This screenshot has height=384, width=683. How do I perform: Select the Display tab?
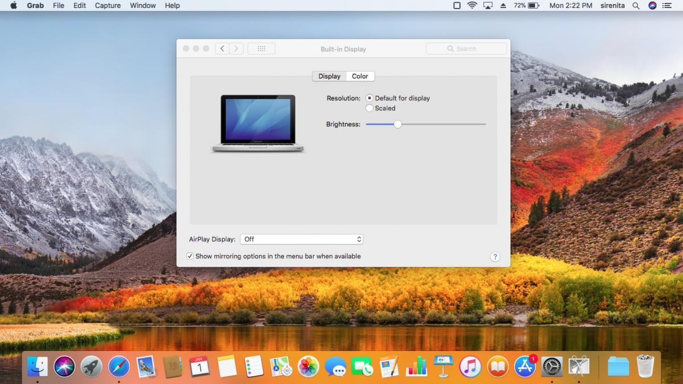[329, 76]
